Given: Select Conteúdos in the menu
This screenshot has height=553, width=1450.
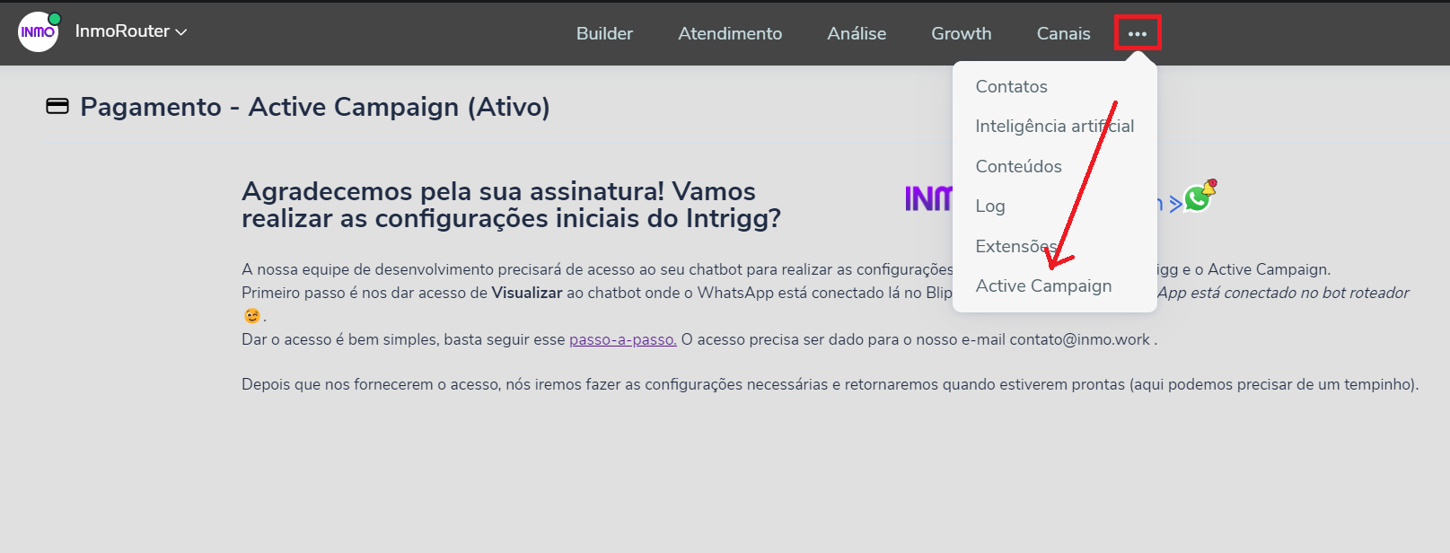Looking at the screenshot, I should [x=1018, y=166].
